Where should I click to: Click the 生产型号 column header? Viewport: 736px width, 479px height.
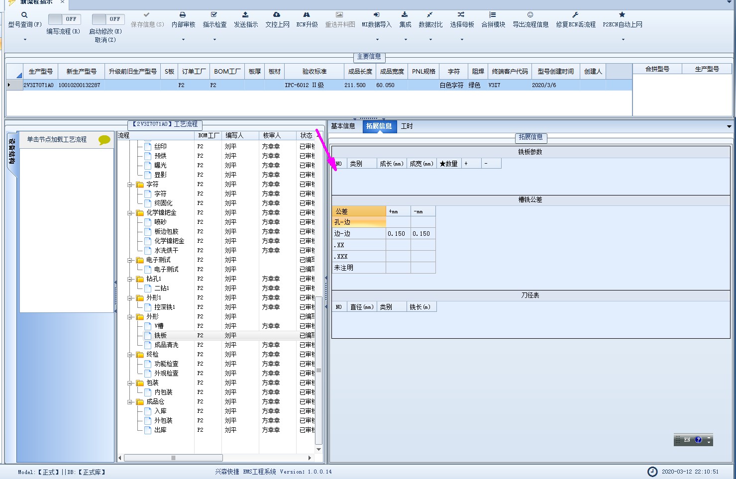40,72
